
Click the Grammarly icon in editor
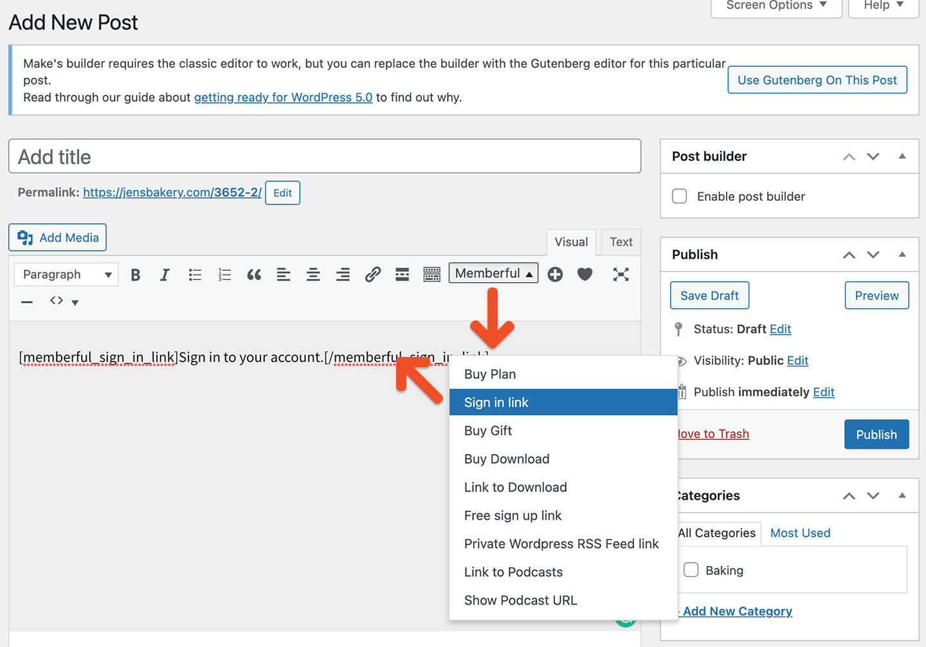626,621
